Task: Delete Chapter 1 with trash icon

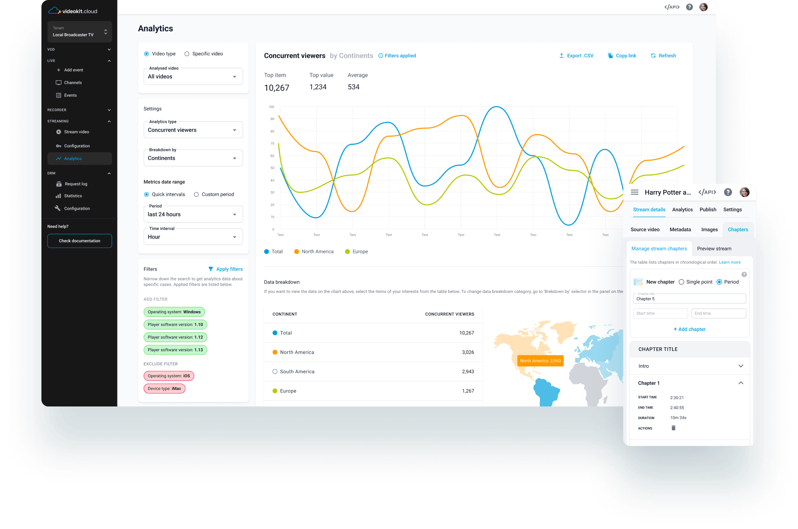Action: pyautogui.click(x=673, y=428)
